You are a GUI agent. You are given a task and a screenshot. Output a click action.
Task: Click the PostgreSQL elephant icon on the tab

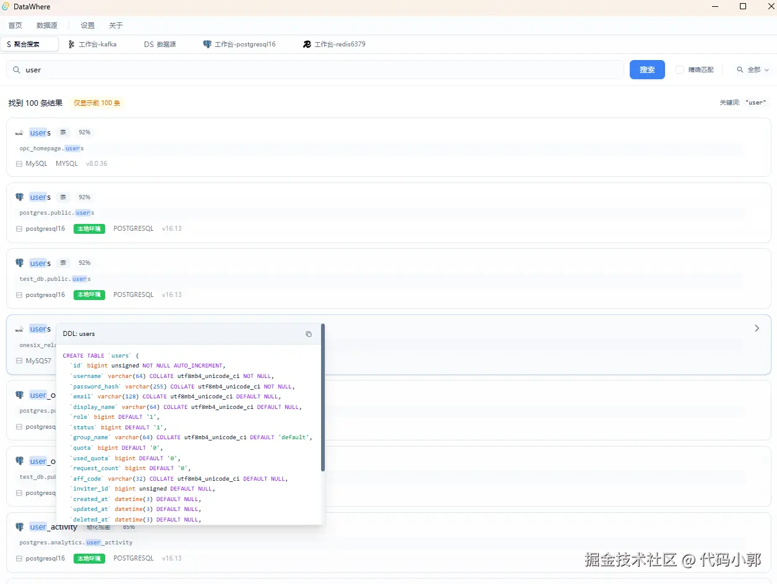point(207,44)
